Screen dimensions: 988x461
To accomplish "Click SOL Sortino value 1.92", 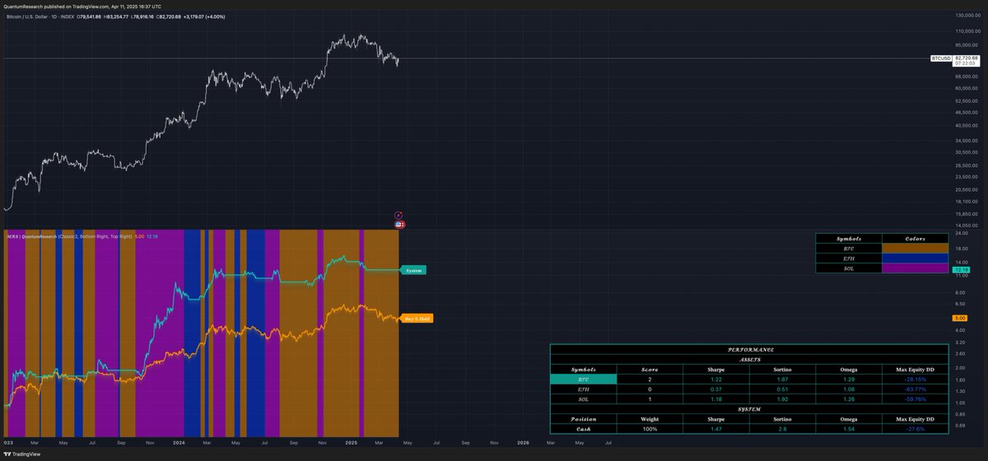I will point(782,399).
